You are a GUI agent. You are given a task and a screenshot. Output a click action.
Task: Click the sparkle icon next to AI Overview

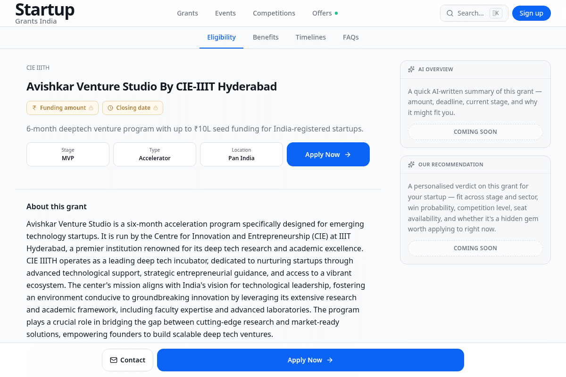(411, 69)
